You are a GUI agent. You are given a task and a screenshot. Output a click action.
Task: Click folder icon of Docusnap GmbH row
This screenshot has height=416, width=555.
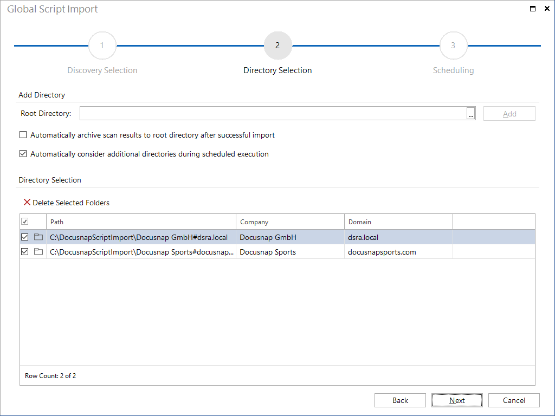click(x=38, y=237)
